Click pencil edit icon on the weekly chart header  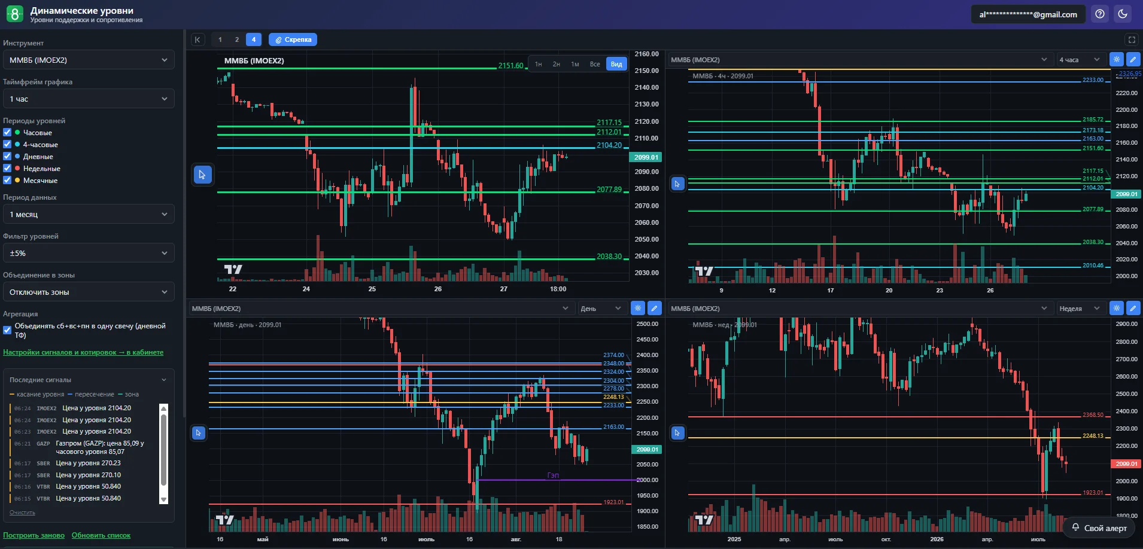click(1133, 308)
